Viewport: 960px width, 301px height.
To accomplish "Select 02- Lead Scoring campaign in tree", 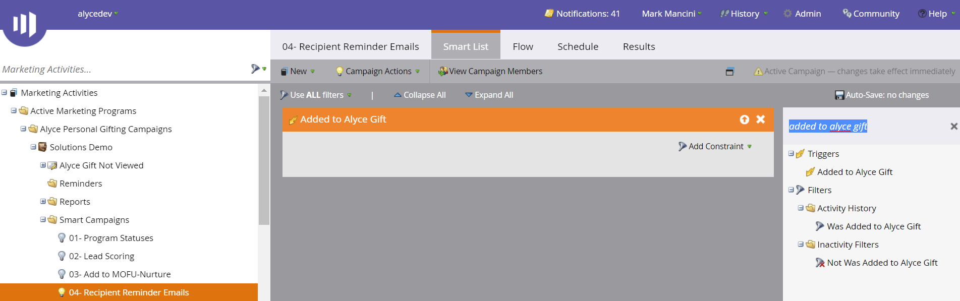I will [x=101, y=256].
